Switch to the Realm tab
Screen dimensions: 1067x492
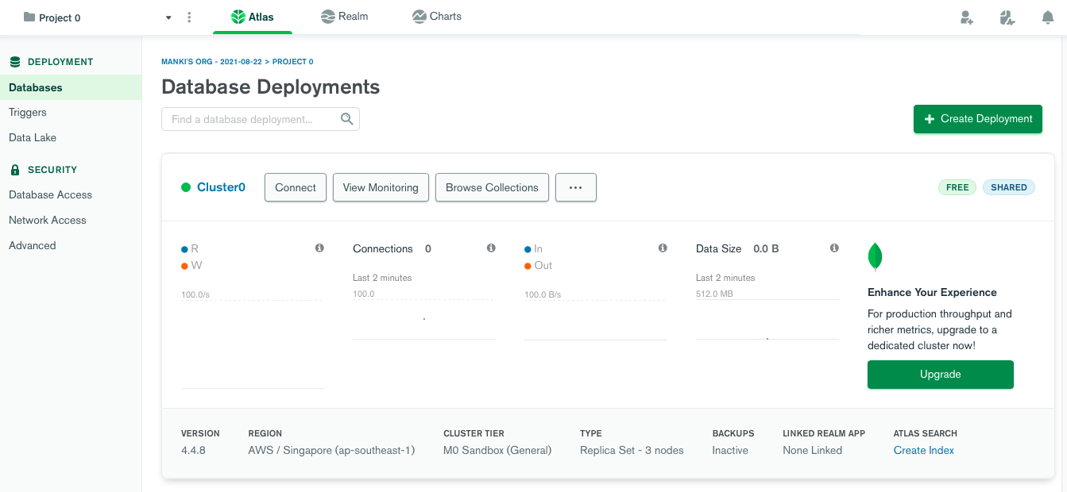tap(345, 17)
